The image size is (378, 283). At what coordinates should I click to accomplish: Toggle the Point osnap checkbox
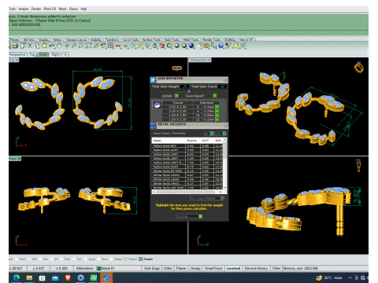click(x=17, y=259)
